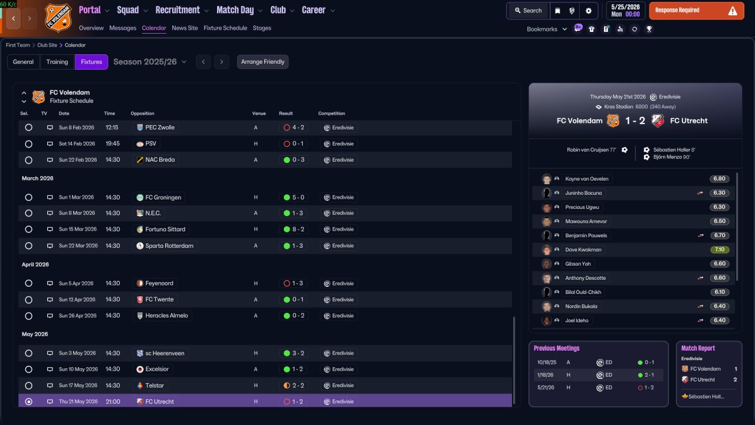The image size is (755, 425).
Task: Expand the Portal menu dropdown
Action: [x=107, y=11]
